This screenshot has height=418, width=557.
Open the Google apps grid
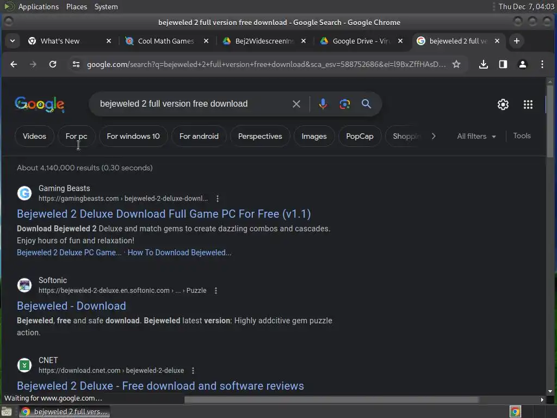pos(528,104)
